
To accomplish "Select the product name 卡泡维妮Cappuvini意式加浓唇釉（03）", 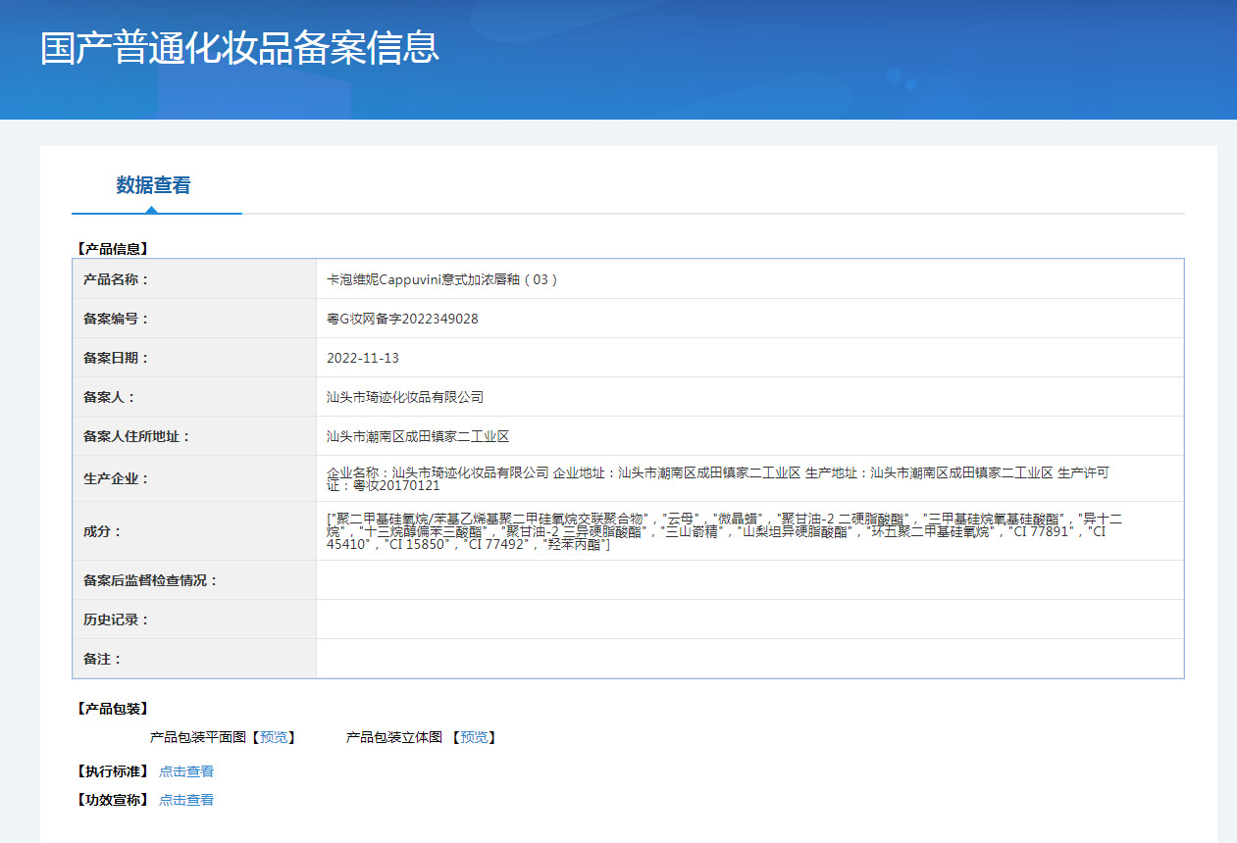I will [x=442, y=279].
